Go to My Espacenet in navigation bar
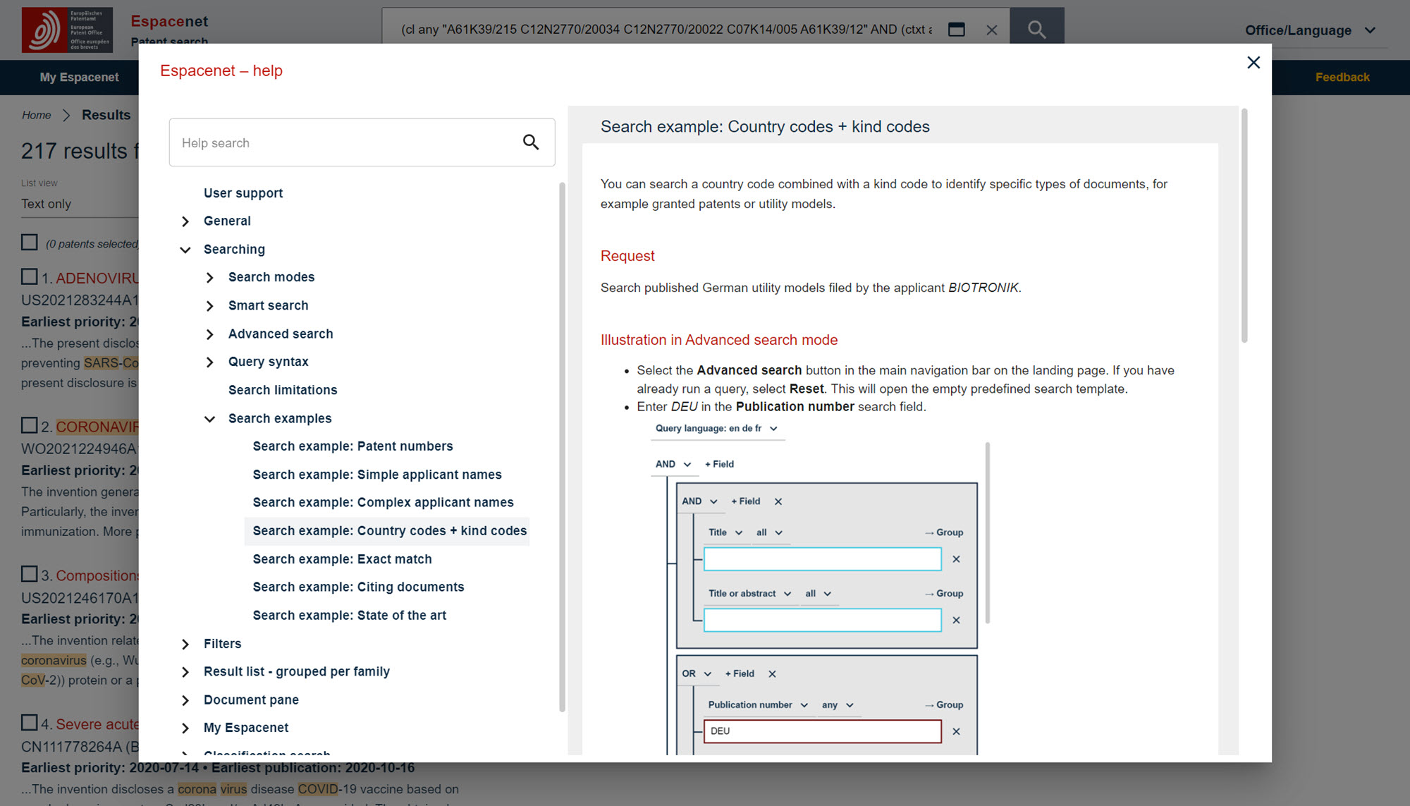Viewport: 1410px width, 806px height. point(79,78)
